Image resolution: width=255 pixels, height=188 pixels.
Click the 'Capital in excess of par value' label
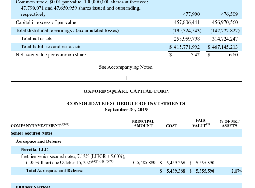pyautogui.click(x=46, y=22)
